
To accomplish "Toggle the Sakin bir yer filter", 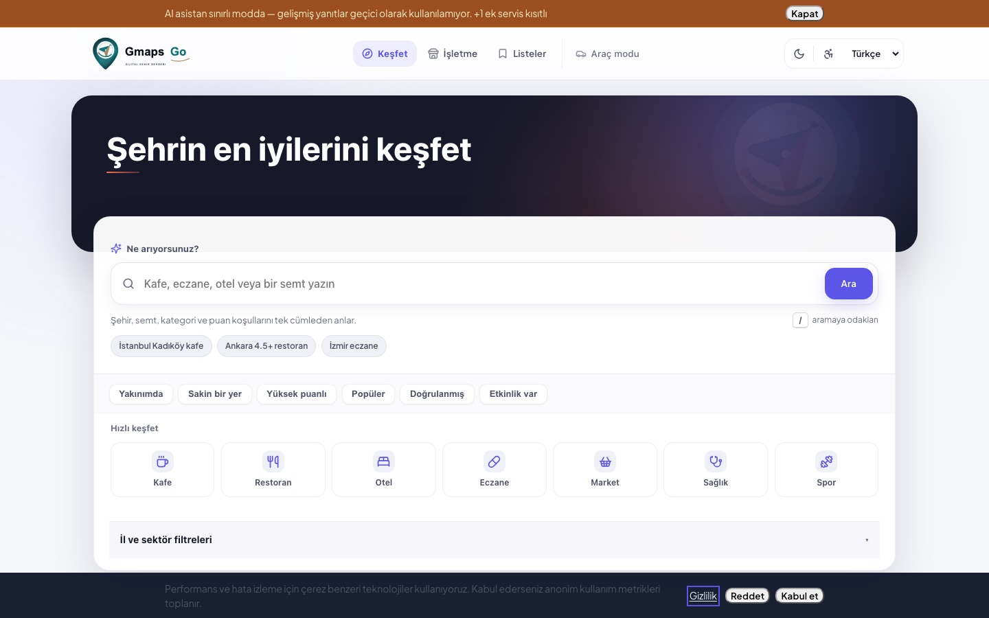I will 215,394.
